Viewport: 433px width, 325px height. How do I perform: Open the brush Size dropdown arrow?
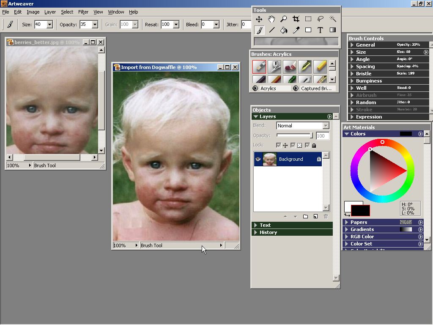pos(49,25)
